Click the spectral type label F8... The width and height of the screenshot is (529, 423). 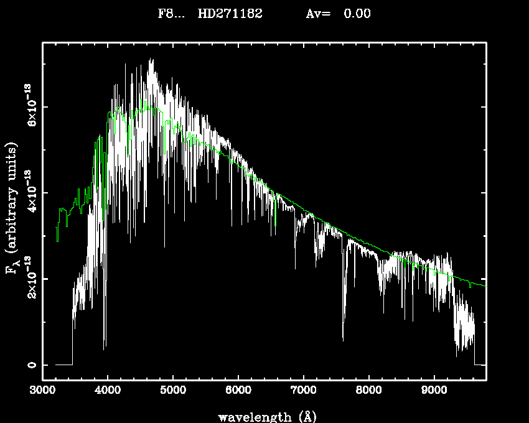point(171,14)
